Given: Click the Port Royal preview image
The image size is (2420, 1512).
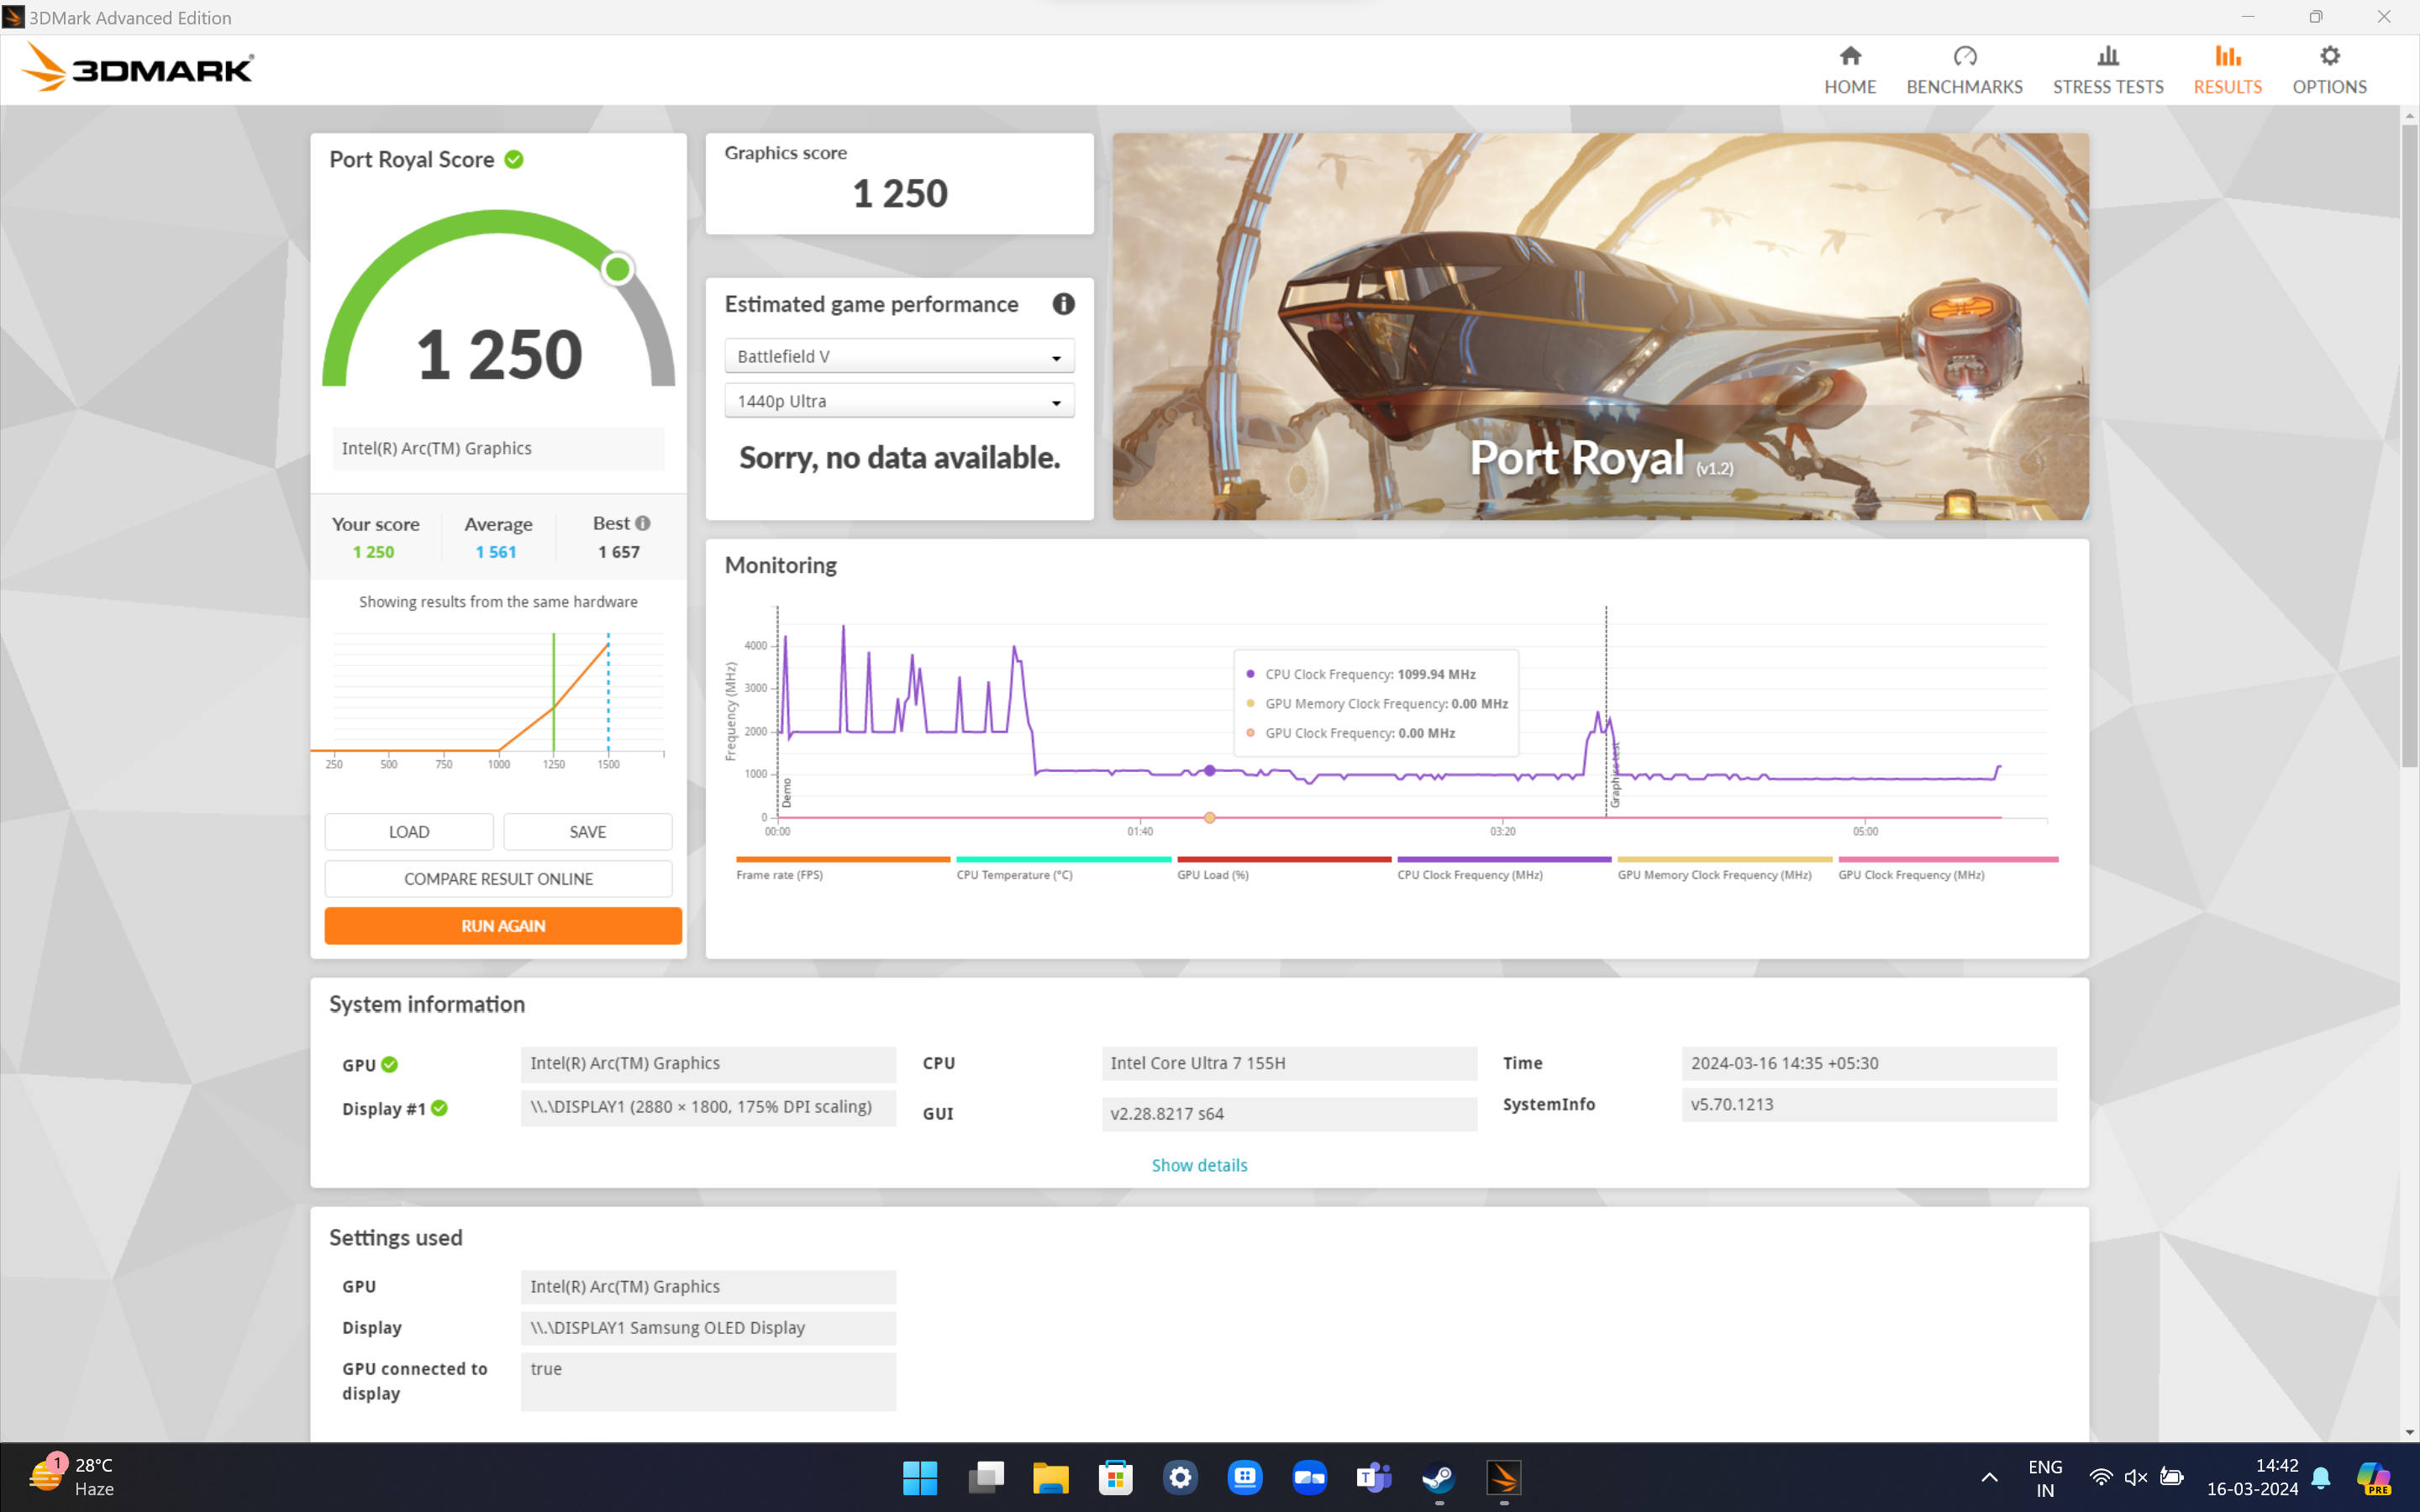Looking at the screenshot, I should pyautogui.click(x=1600, y=326).
